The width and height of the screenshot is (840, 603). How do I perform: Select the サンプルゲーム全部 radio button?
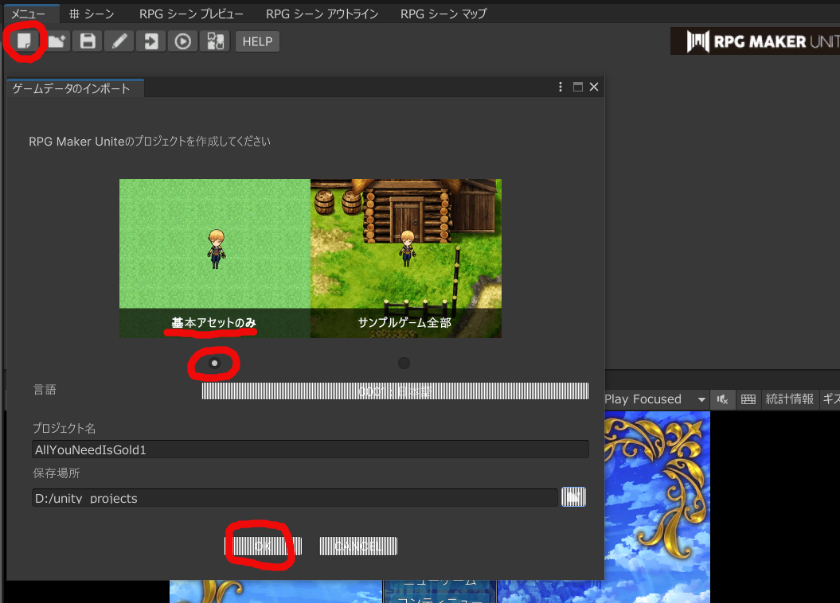[404, 363]
